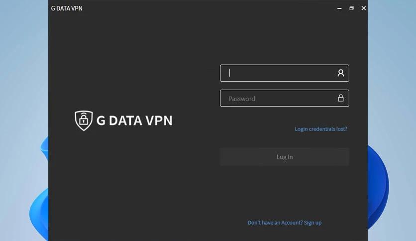Click the blinking text cursor in username box
Screen dimensions: 416x241
click(x=230, y=73)
